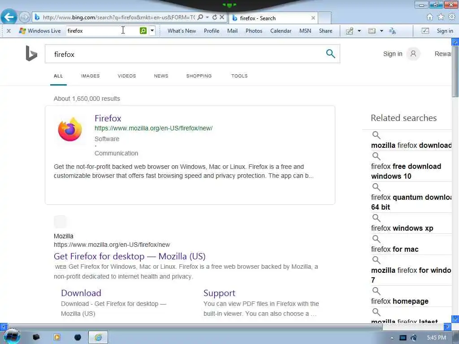Switch to the IMAGES search tab
This screenshot has height=344, width=459.
[x=91, y=76]
